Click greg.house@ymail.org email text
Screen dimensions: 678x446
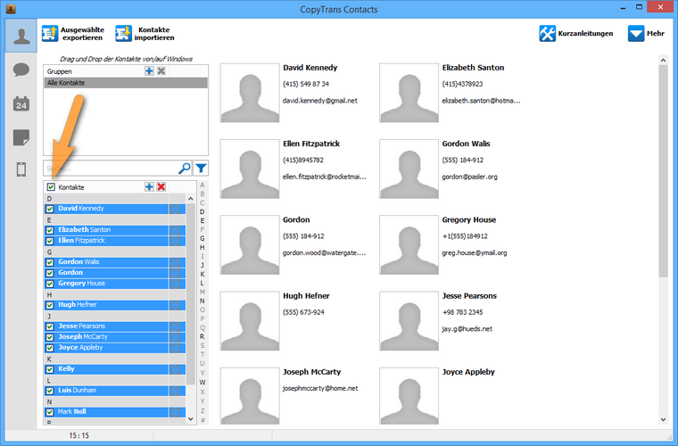tap(474, 253)
